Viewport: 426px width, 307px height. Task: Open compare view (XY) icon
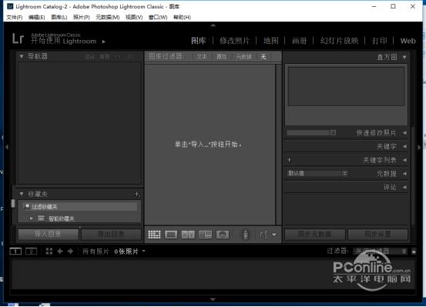click(188, 235)
